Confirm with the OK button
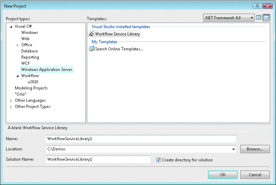 [x=223, y=175]
